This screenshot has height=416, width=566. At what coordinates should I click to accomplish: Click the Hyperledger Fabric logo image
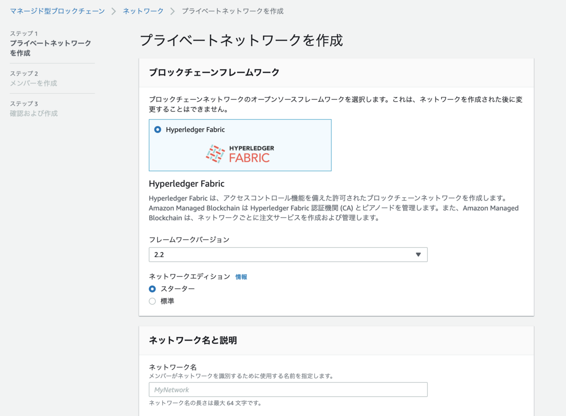tap(240, 154)
